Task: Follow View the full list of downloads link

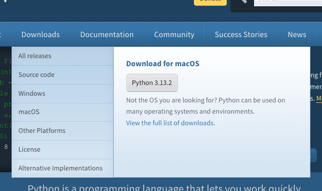Action: click(170, 123)
